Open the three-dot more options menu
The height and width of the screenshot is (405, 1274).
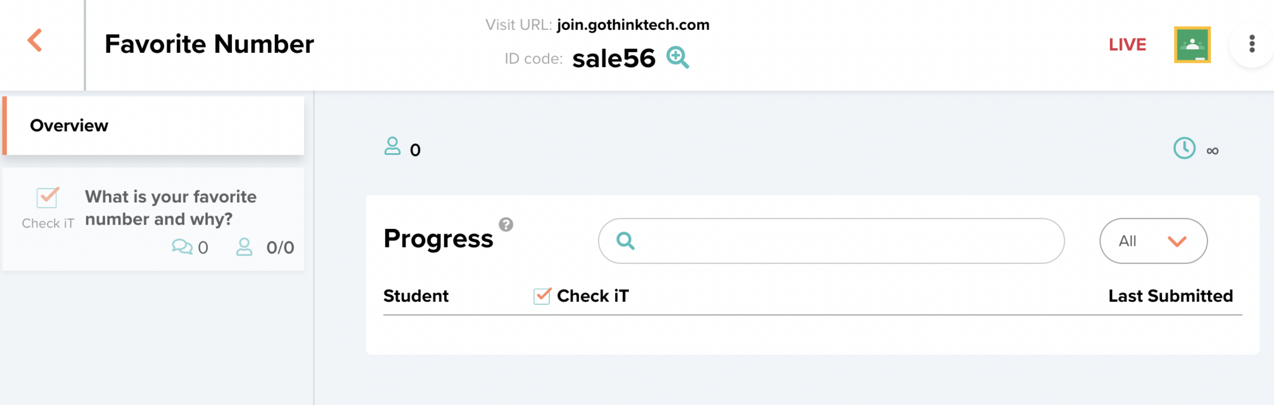click(1252, 44)
